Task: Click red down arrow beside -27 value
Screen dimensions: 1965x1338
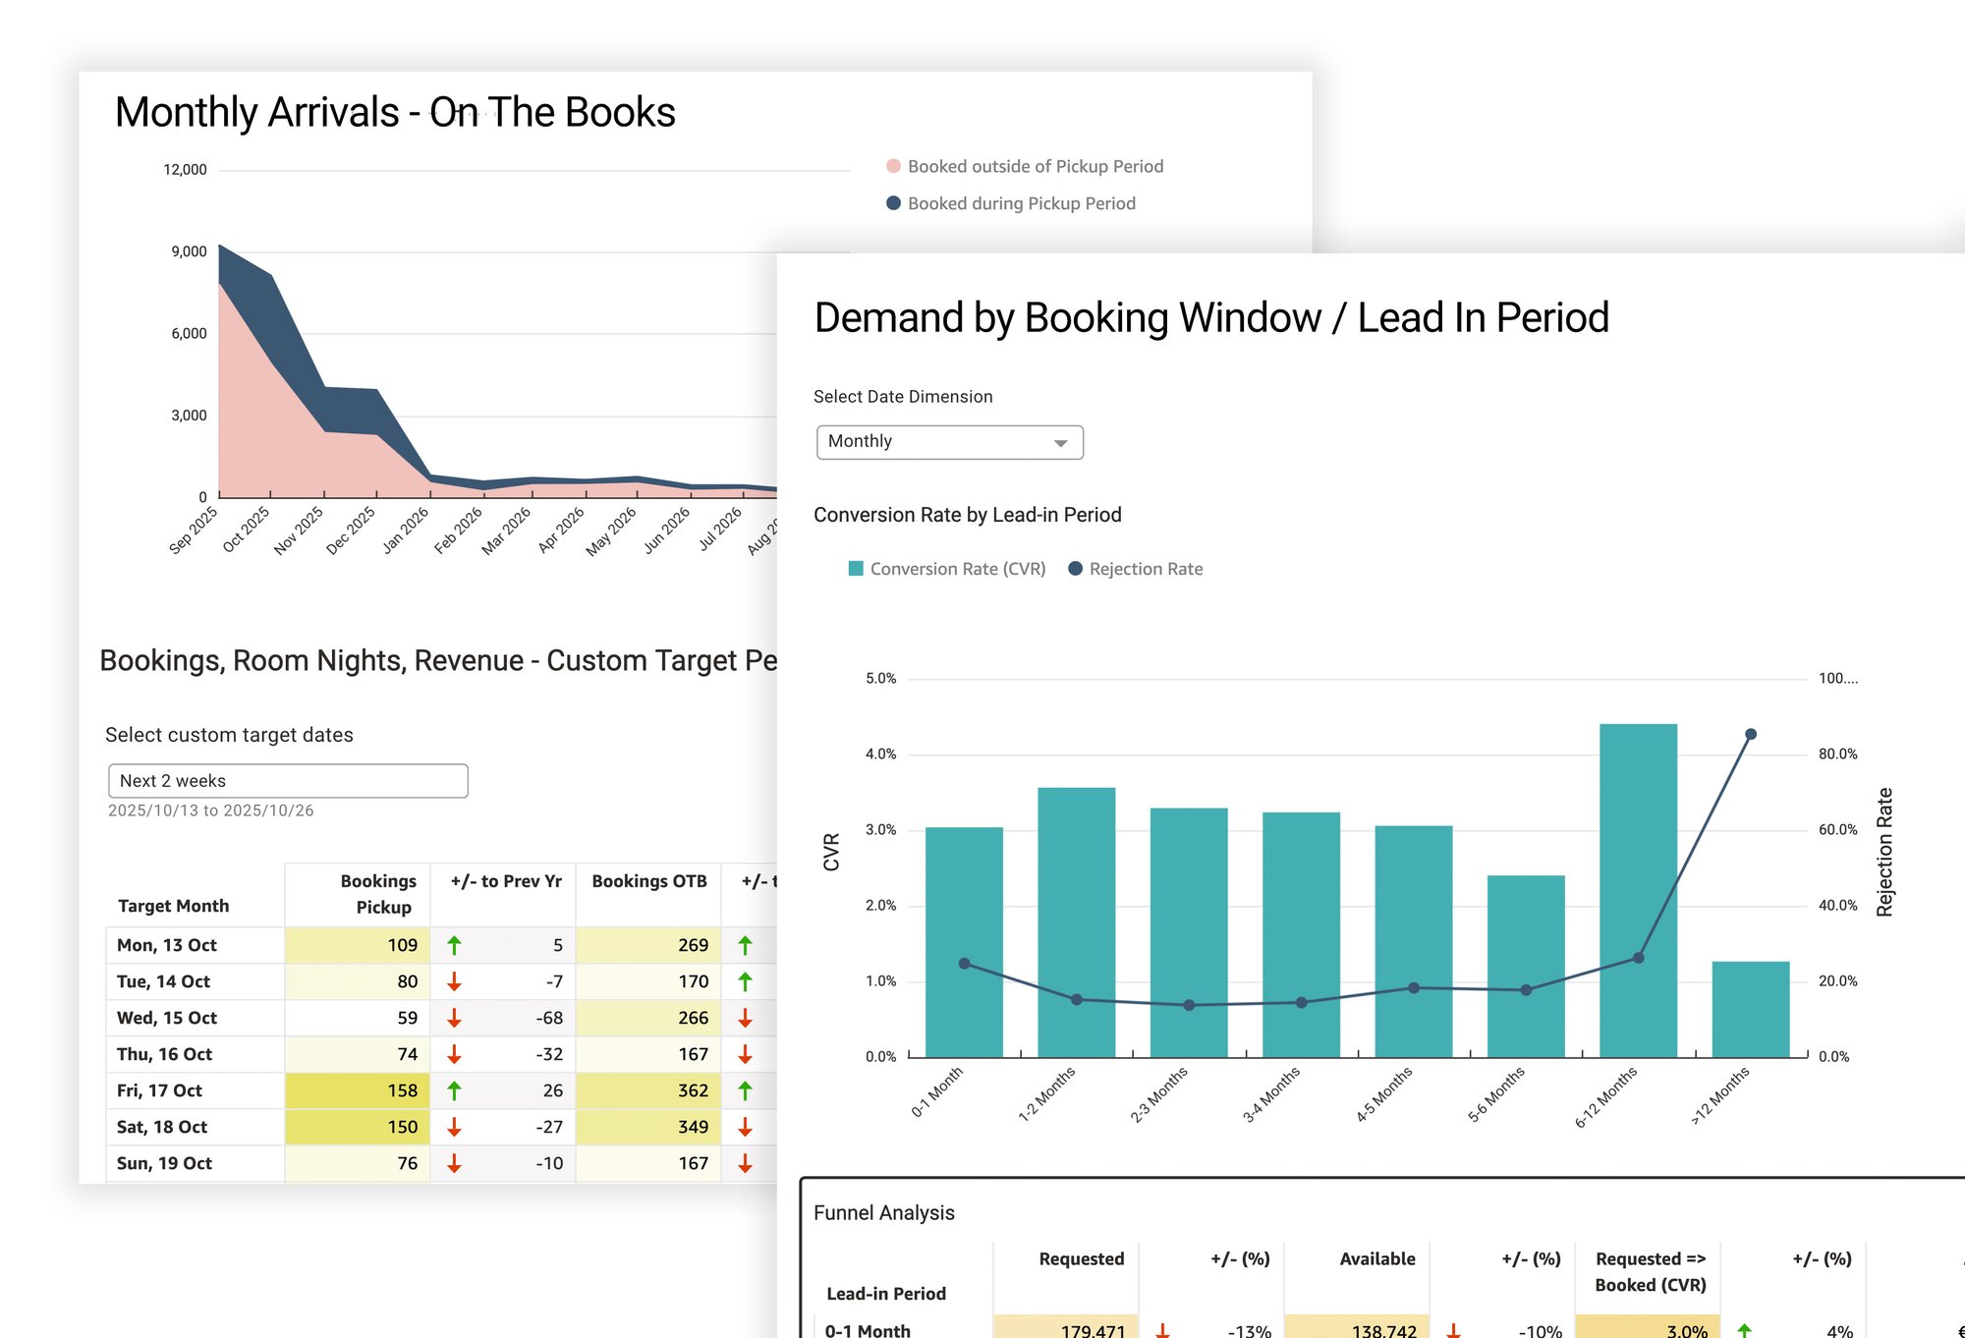Action: tap(454, 1127)
